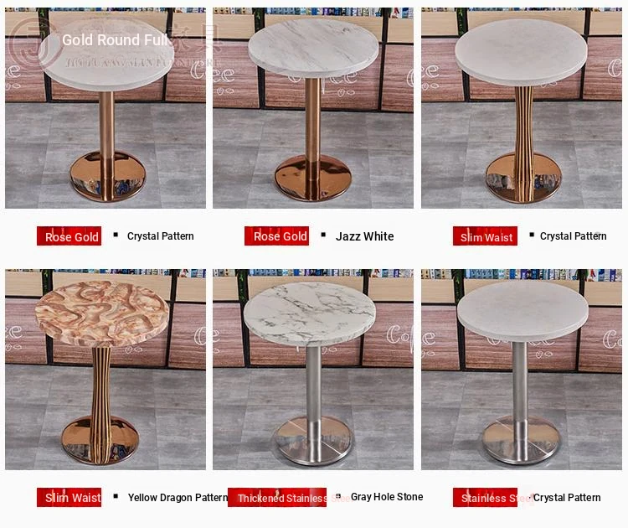Click Crystal Pattern text under first table
This screenshot has width=628, height=528.
point(160,236)
